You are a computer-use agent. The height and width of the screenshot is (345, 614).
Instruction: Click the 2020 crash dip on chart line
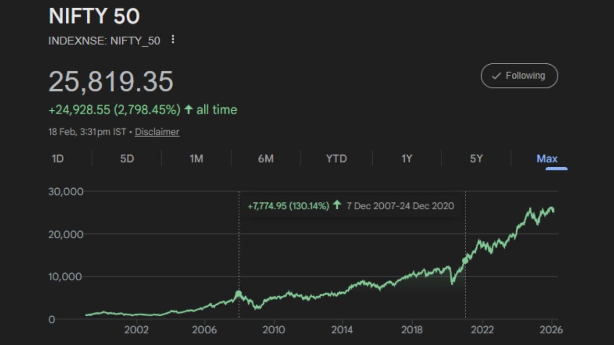(x=452, y=284)
